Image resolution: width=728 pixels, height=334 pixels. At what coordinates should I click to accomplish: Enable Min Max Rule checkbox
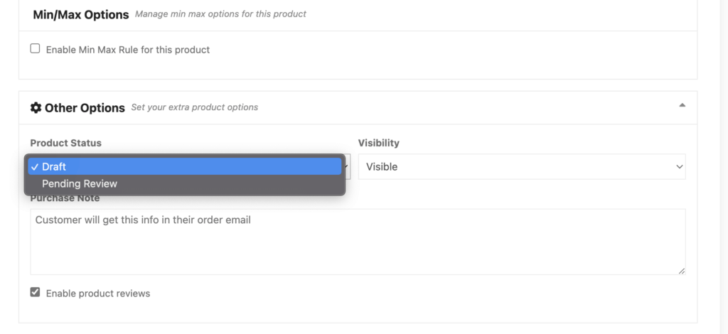pos(35,49)
